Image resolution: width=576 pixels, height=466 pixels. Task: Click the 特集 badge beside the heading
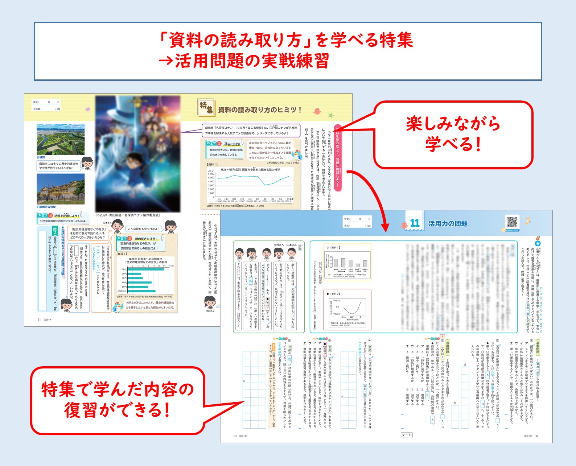point(206,108)
